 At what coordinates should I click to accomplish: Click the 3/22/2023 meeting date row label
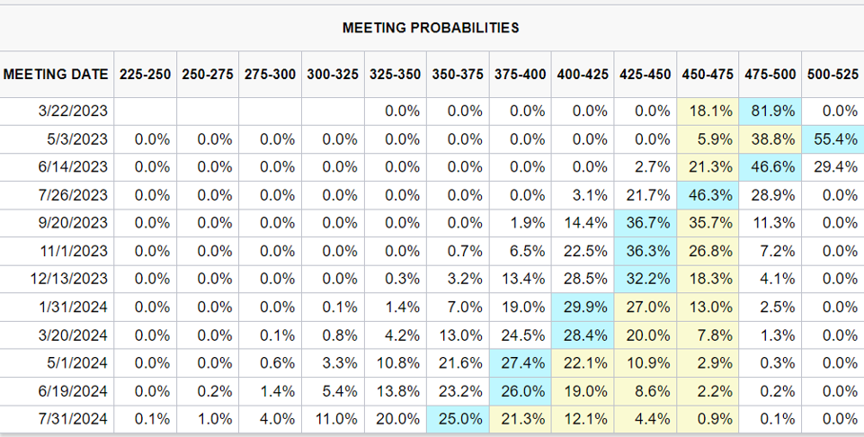coord(72,111)
